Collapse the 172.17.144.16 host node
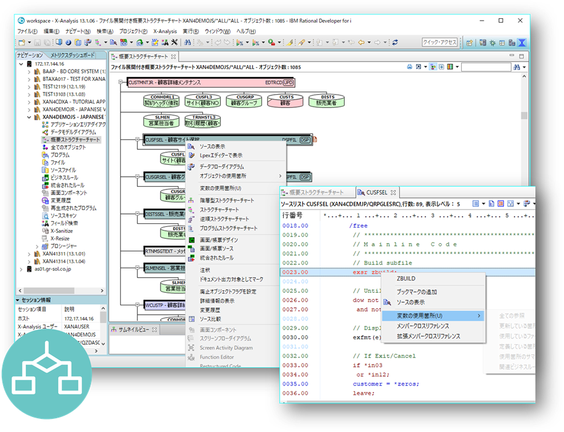This screenshot has height=432, width=564. [21, 64]
